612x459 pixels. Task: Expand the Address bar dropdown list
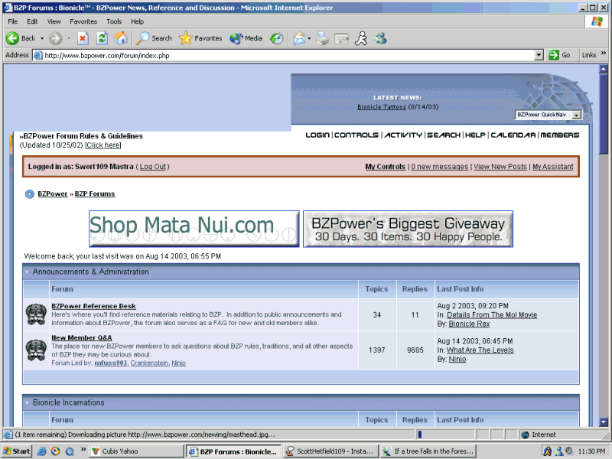[x=539, y=55]
